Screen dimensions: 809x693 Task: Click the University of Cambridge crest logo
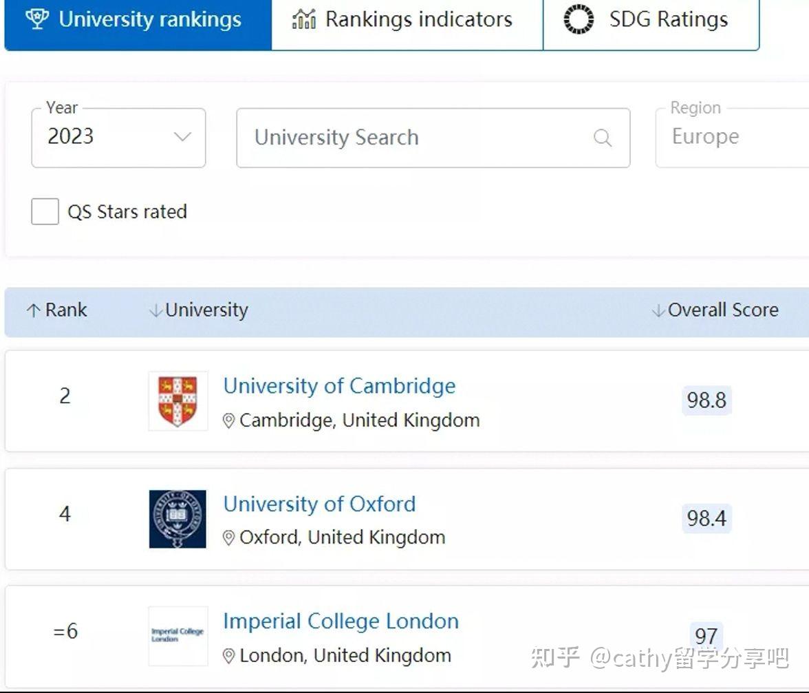[x=177, y=401]
